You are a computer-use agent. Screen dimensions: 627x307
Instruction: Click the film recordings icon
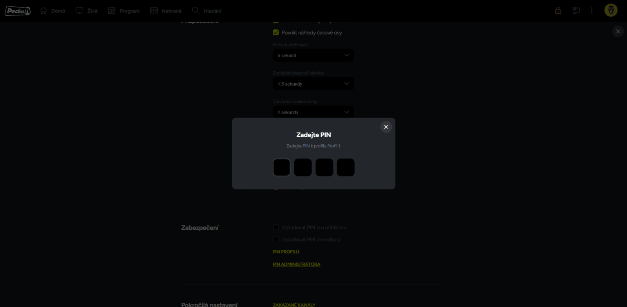154,11
